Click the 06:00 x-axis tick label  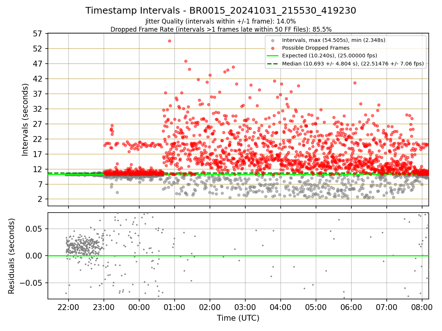351,307
